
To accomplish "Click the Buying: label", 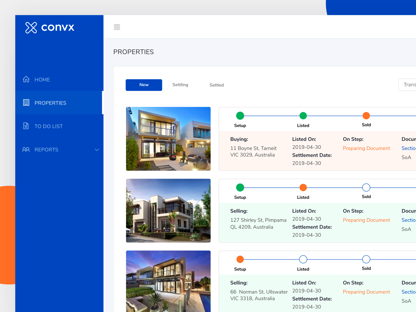I will click(239, 139).
